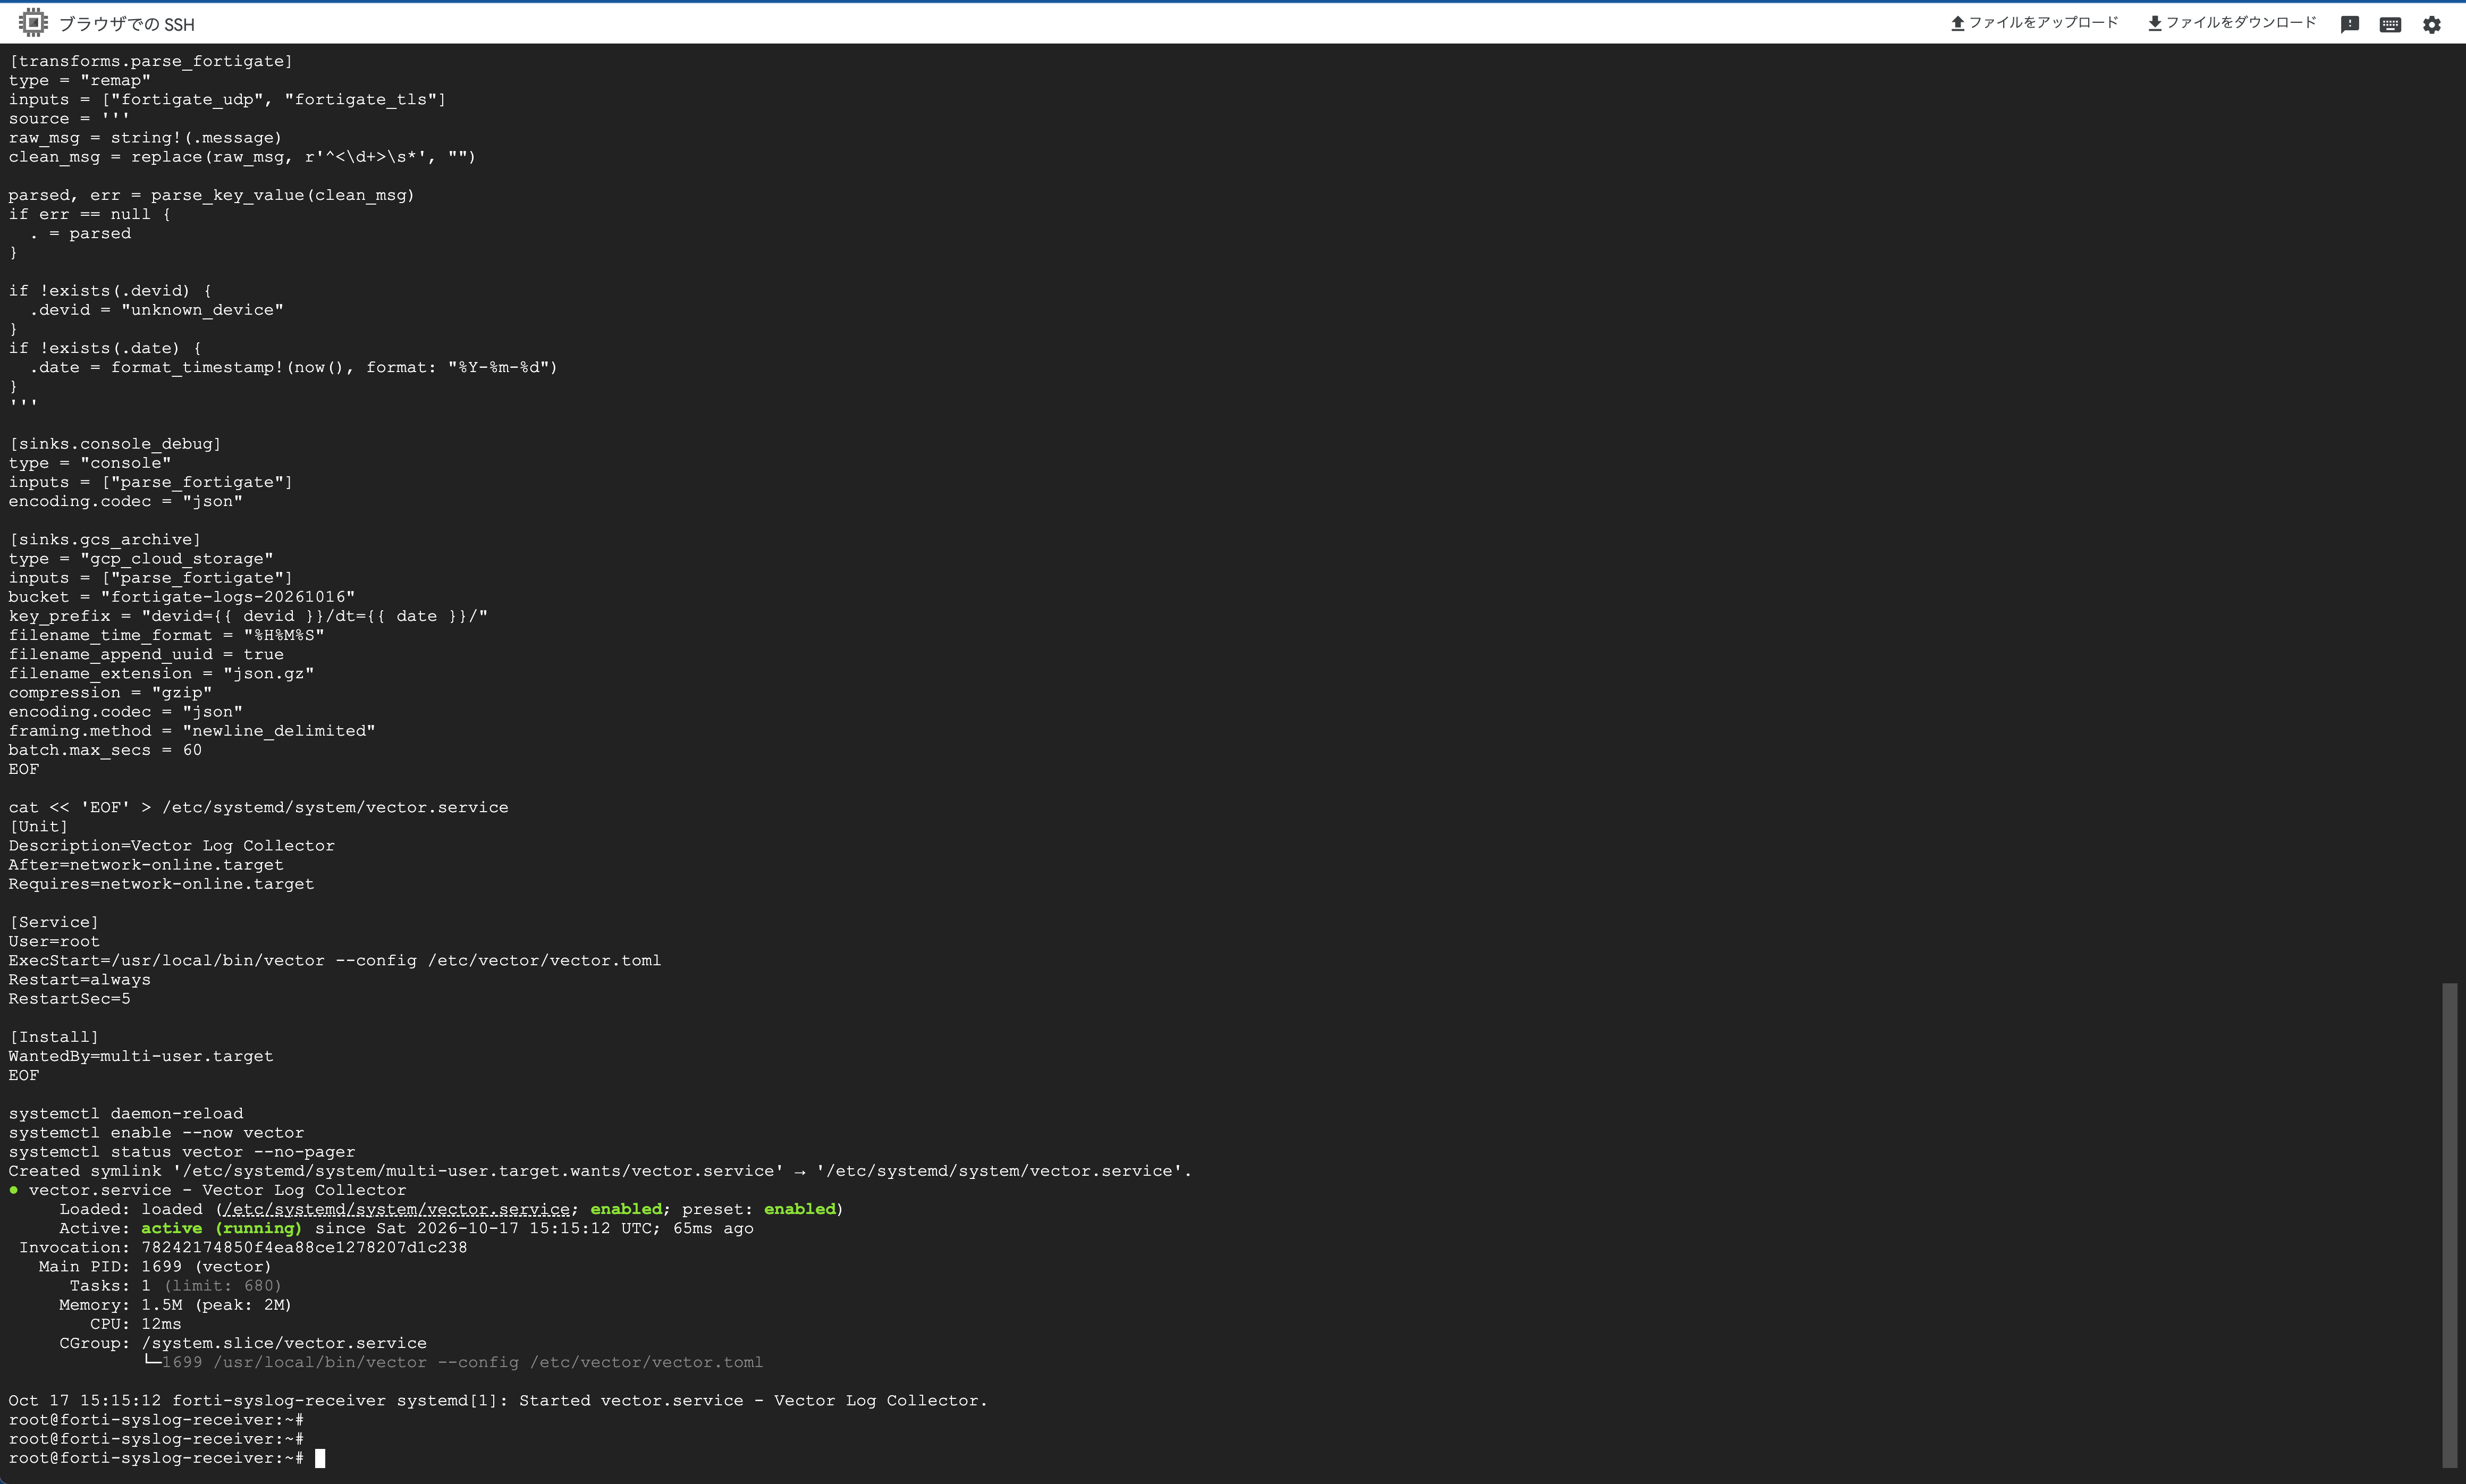
Task: Click the download file button
Action: pos(2231,23)
